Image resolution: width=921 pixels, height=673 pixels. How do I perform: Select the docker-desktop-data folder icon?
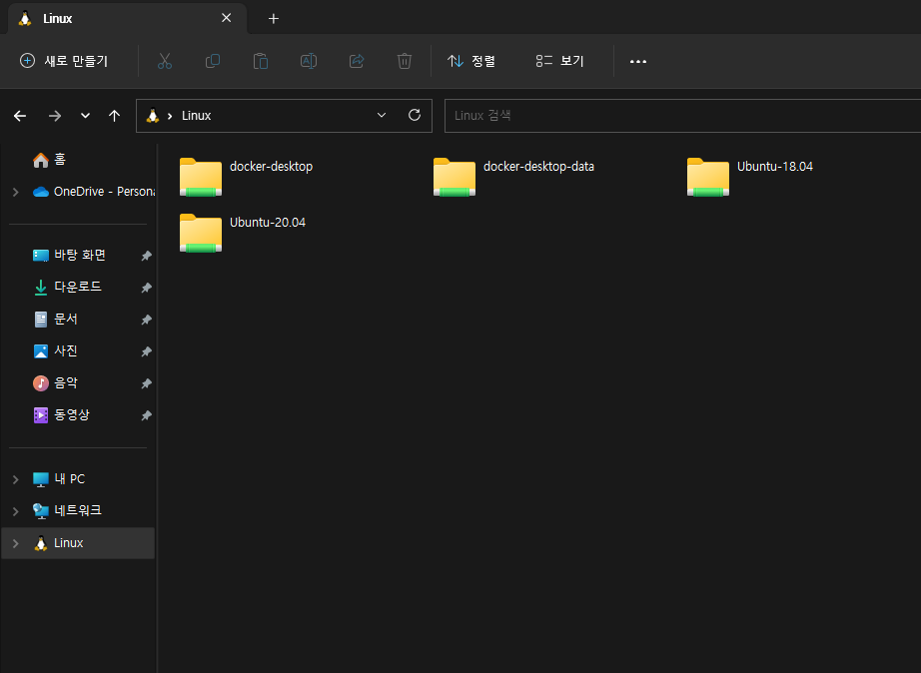[455, 177]
